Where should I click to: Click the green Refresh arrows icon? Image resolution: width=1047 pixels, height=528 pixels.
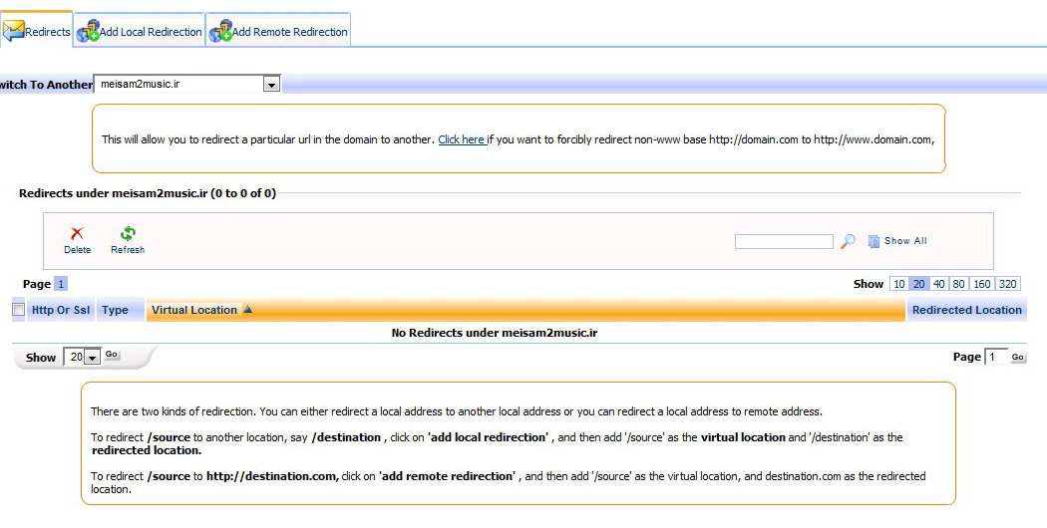128,233
